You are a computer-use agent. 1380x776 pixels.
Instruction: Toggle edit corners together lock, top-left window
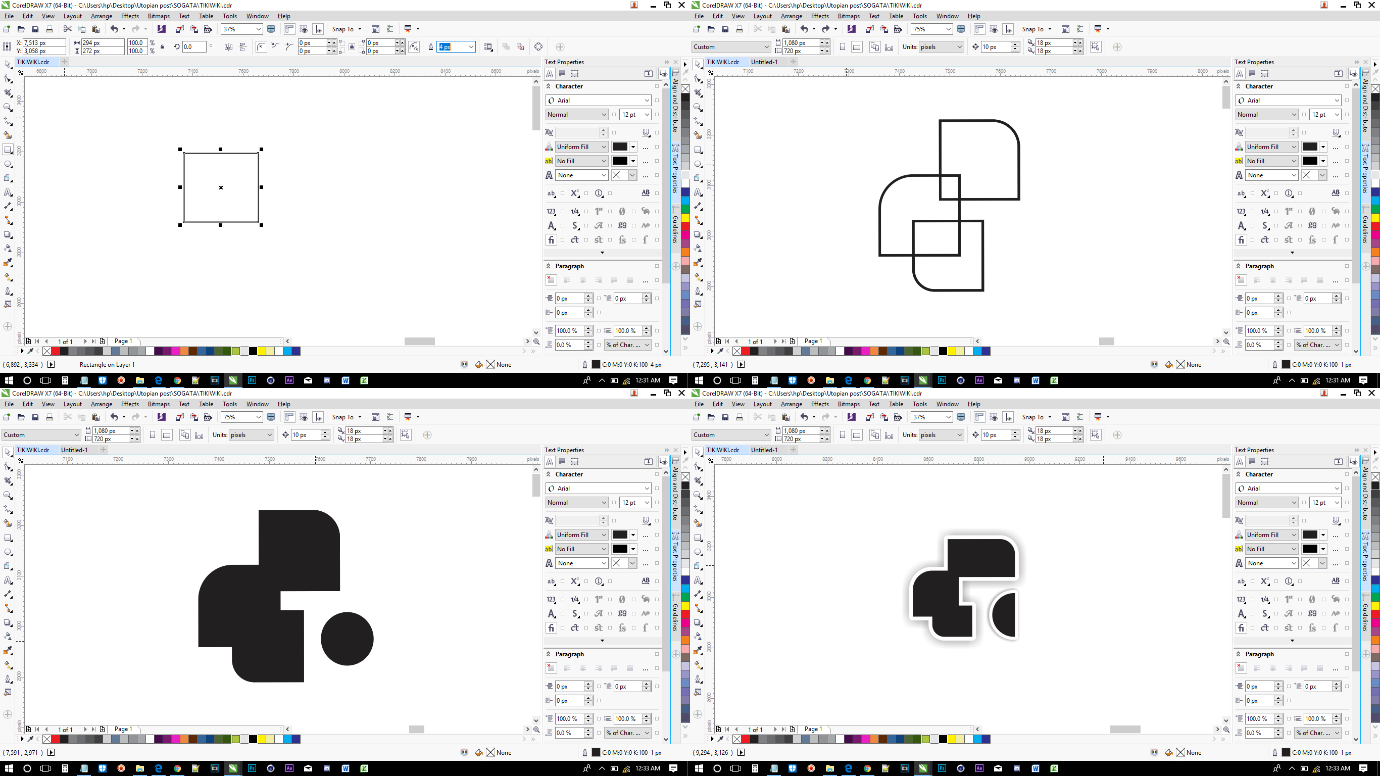pyautogui.click(x=352, y=47)
